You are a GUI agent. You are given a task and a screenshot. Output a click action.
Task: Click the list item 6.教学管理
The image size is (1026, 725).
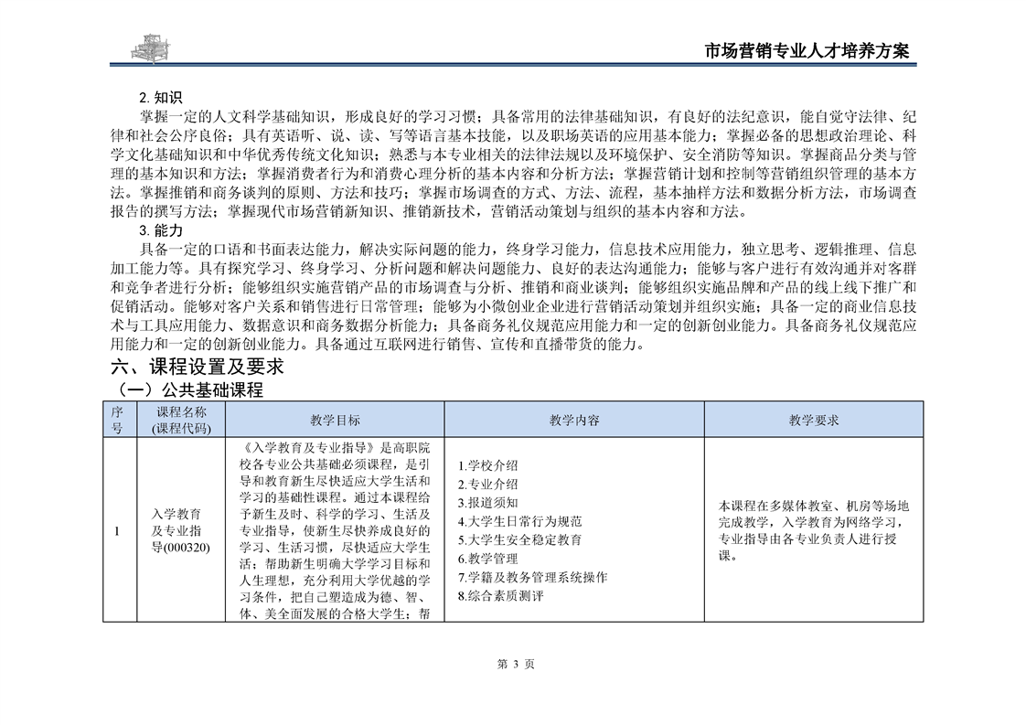488,559
